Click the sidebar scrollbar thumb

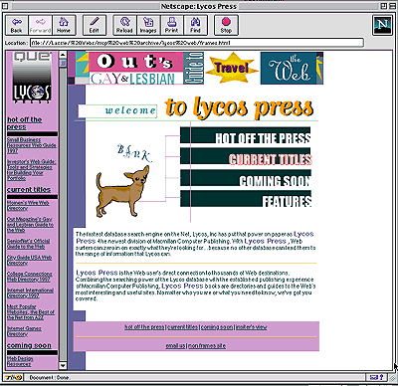pos(63,63)
